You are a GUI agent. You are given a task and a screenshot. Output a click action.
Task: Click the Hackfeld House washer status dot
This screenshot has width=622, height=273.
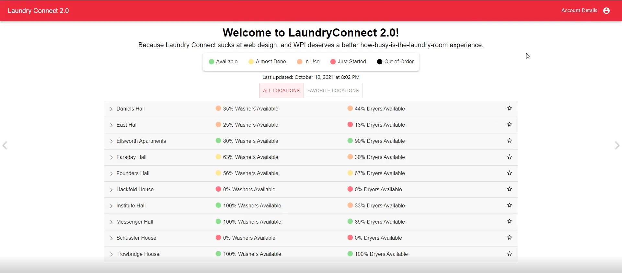tap(218, 189)
